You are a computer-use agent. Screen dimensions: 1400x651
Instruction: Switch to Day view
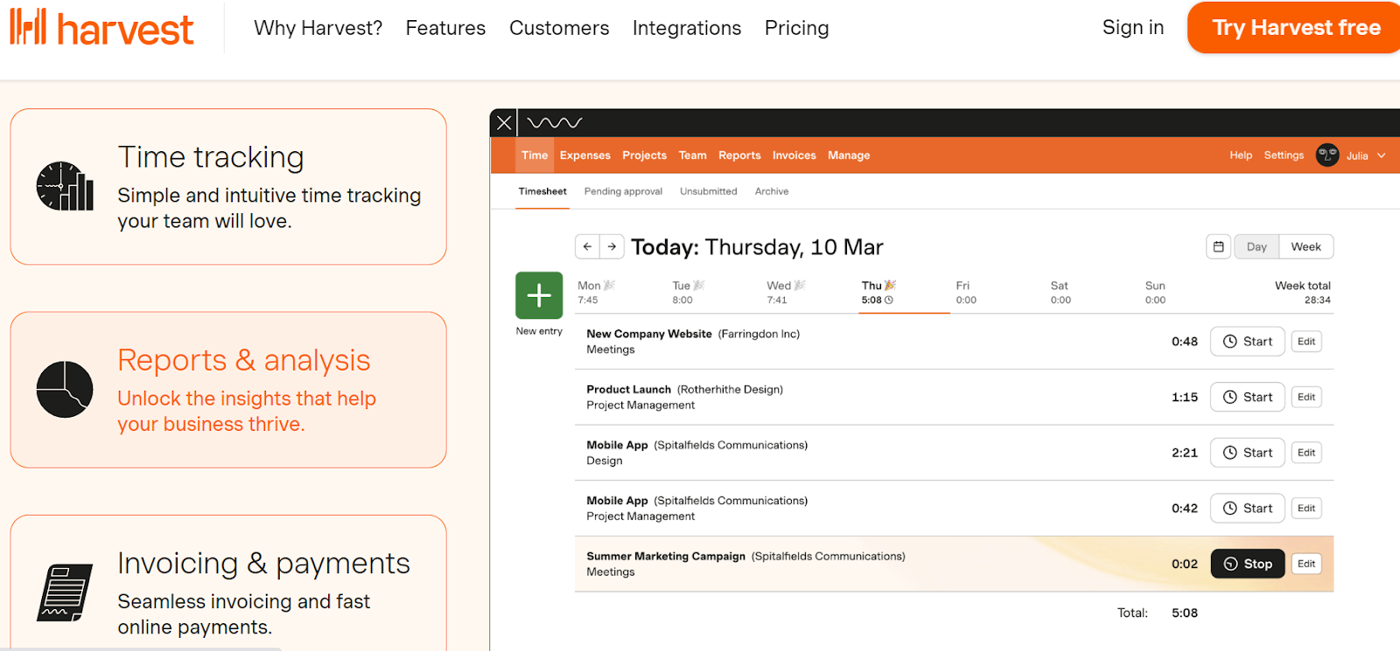(x=1256, y=246)
